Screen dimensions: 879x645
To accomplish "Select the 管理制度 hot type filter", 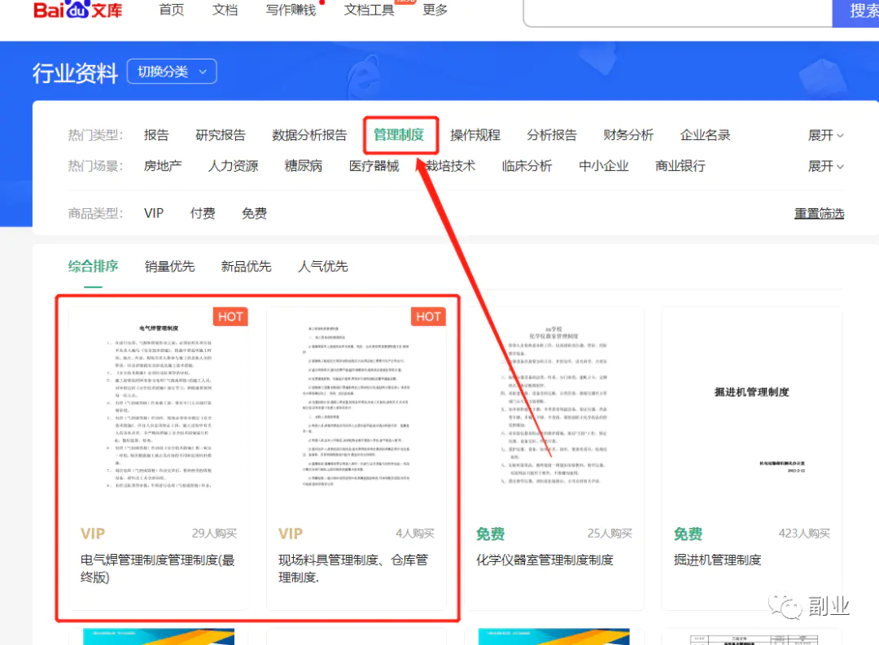I will 399,135.
